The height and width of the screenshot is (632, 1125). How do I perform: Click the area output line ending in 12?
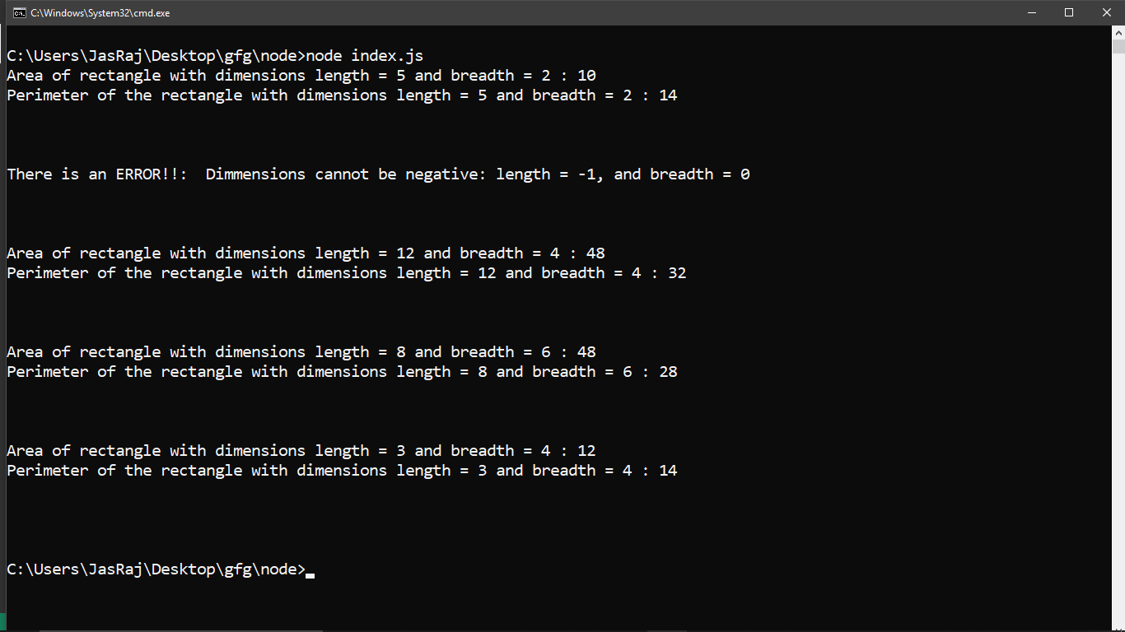pos(301,451)
